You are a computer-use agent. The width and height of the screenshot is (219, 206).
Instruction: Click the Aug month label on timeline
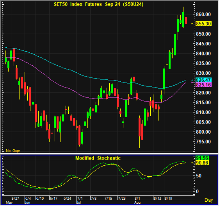(x=137, y=202)
